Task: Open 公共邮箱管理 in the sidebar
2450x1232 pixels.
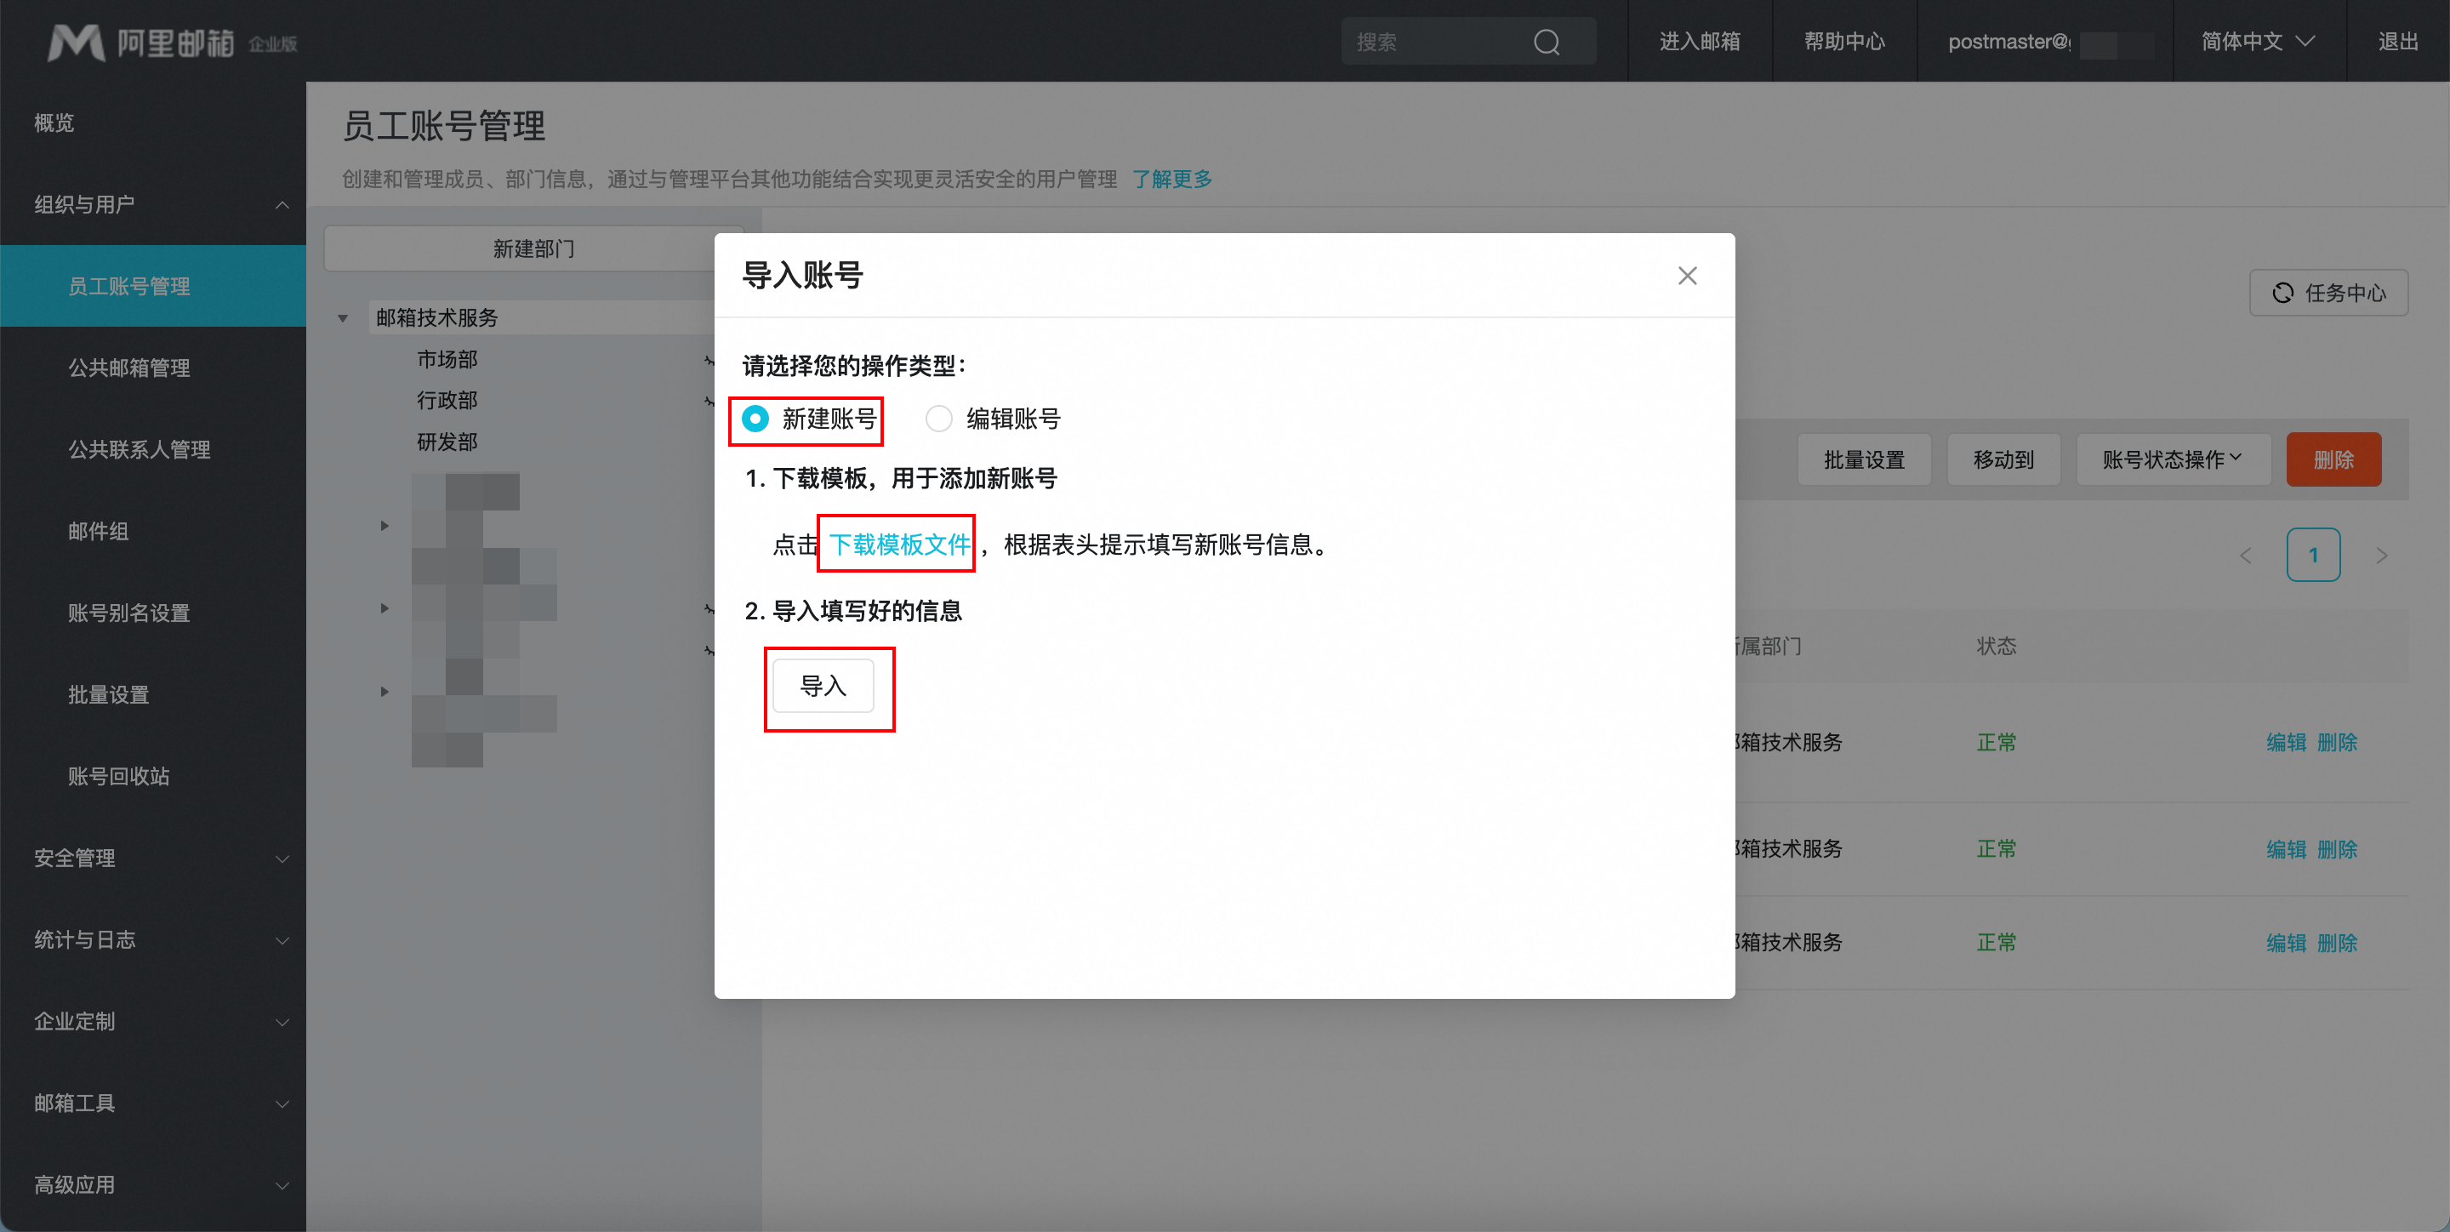Action: tap(129, 368)
